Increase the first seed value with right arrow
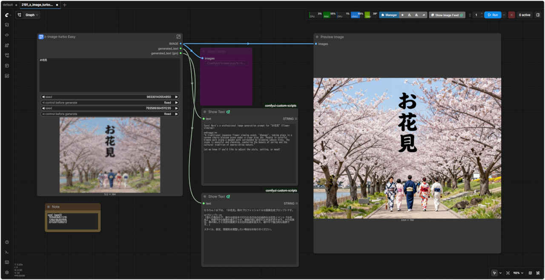This screenshot has height=280, width=545. click(176, 97)
